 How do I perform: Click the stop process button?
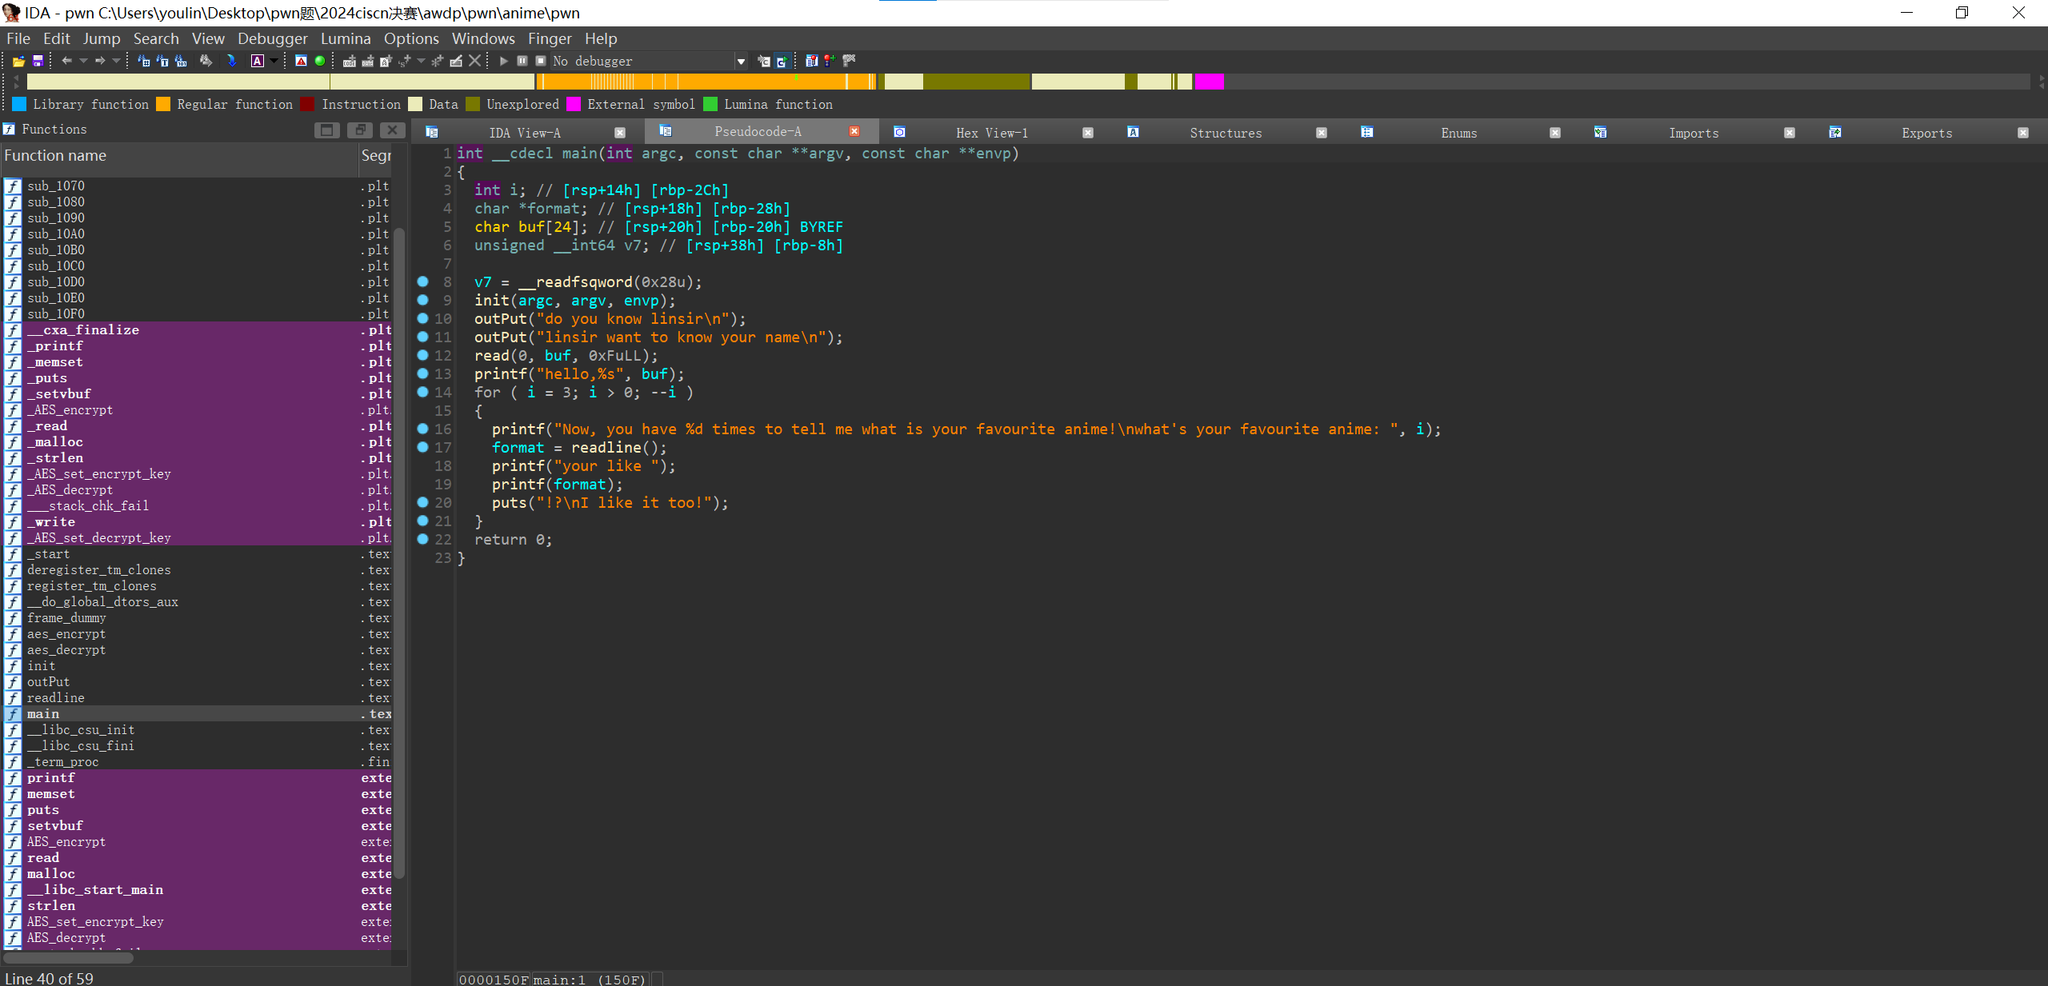(x=541, y=61)
